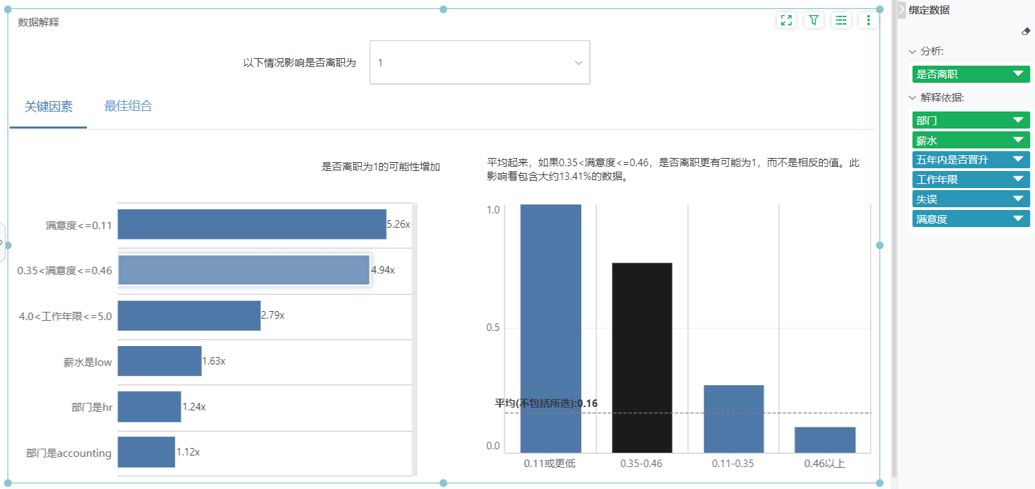
Task: Collapse the 绑定数据 panel arrow
Action: coord(902,10)
